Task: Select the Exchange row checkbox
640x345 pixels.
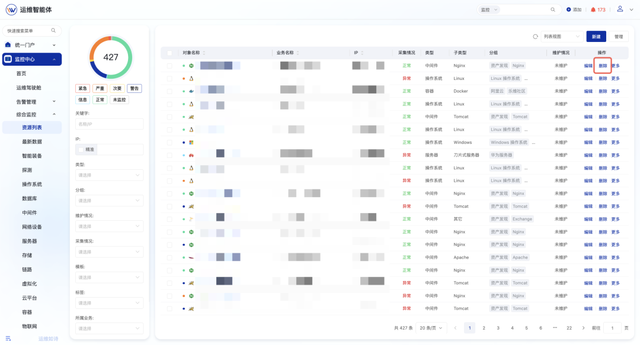Action: (x=169, y=219)
